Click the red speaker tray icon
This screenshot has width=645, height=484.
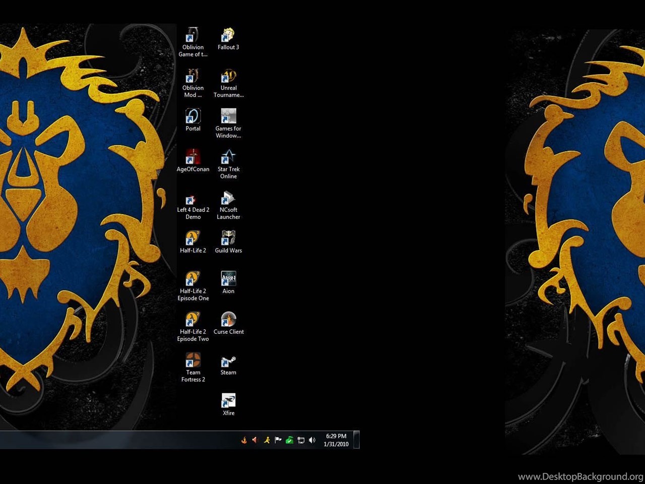(x=255, y=440)
